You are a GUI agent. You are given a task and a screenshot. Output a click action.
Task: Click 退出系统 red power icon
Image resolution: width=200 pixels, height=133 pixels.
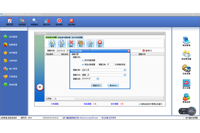click(72, 22)
